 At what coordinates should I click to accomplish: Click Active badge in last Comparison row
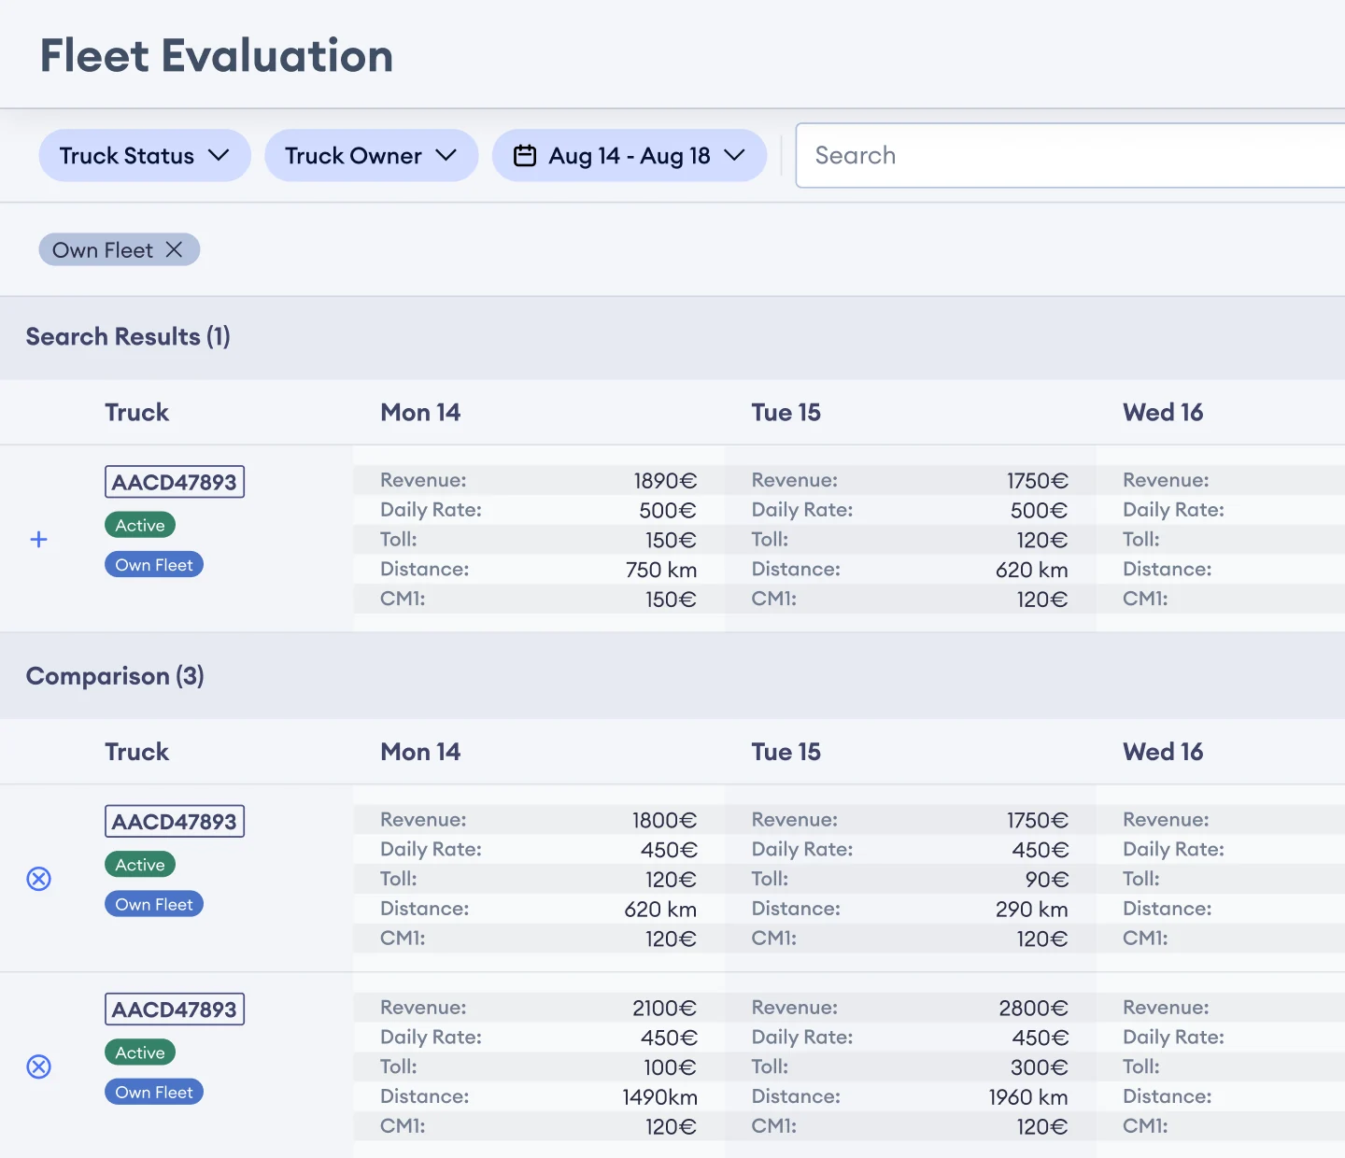click(140, 1052)
